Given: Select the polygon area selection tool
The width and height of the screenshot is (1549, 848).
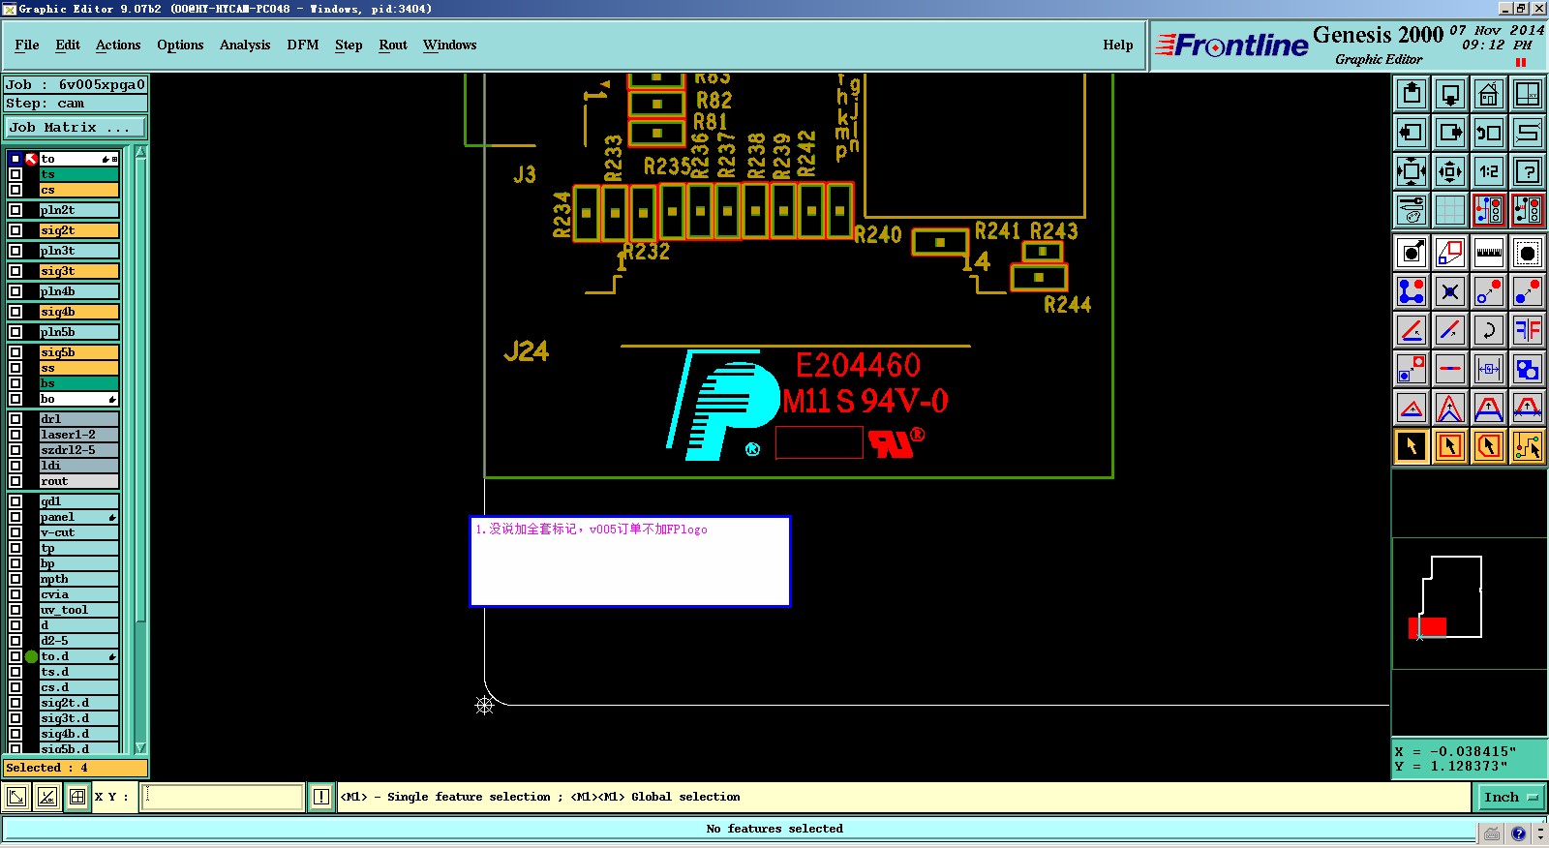Looking at the screenshot, I should tap(1489, 446).
